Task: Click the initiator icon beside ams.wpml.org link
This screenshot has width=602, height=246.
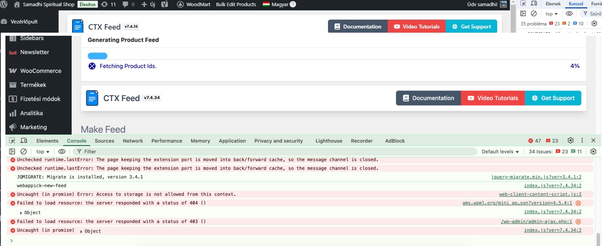Action: click(x=578, y=203)
